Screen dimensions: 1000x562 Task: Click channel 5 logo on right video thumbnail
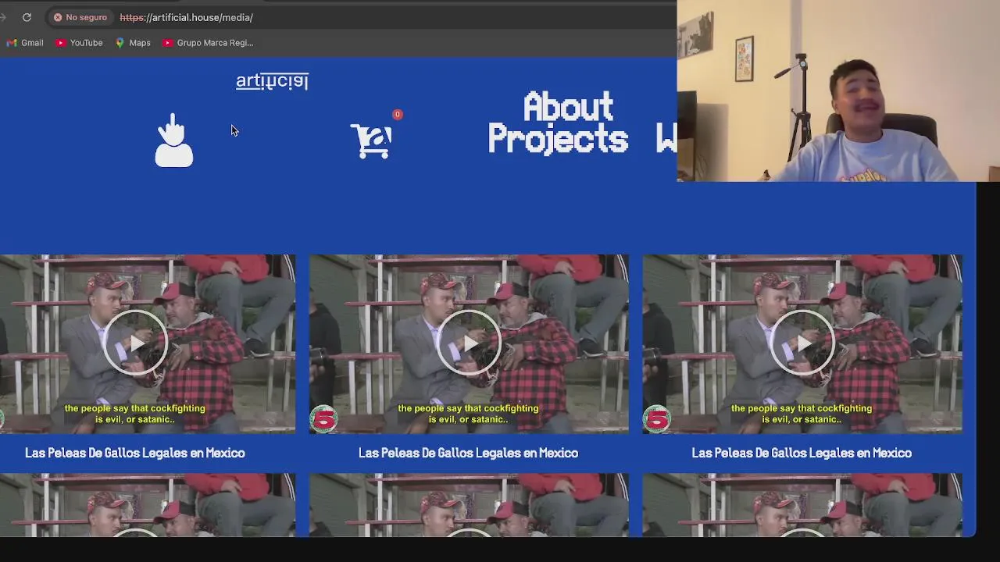(657, 419)
